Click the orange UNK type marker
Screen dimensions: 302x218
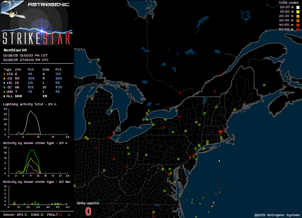[4, 92]
